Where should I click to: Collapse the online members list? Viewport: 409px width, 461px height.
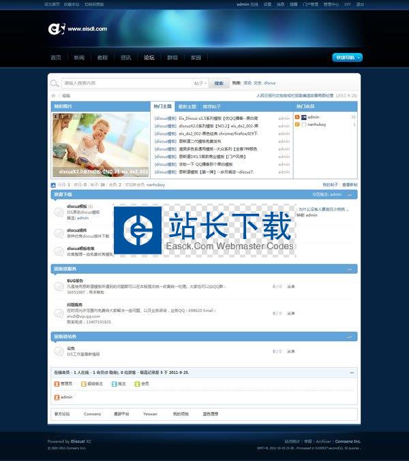[352, 372]
